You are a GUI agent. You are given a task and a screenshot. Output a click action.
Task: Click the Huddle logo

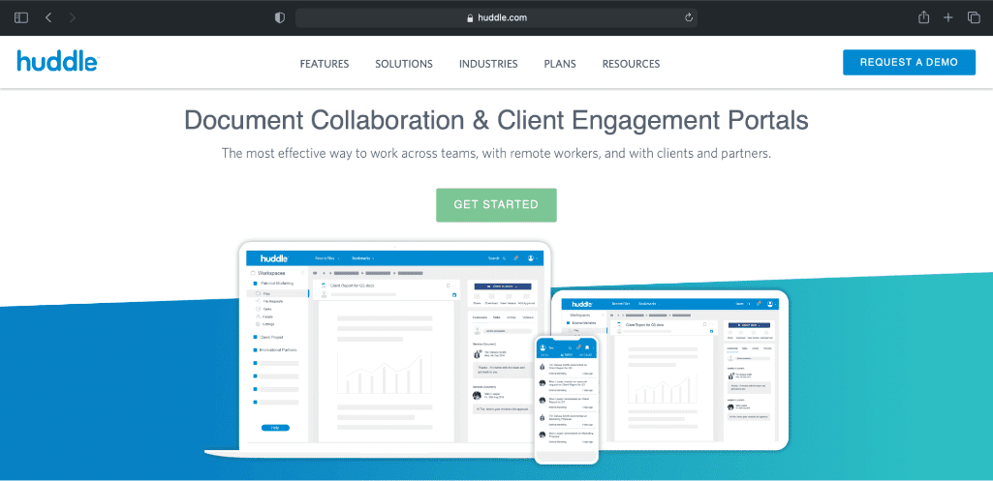[x=57, y=62]
